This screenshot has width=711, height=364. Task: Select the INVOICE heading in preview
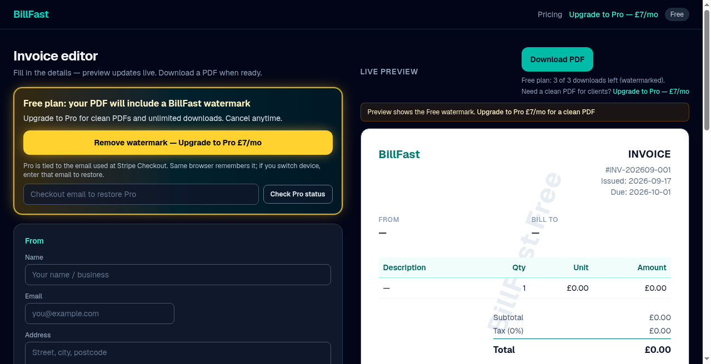(649, 154)
